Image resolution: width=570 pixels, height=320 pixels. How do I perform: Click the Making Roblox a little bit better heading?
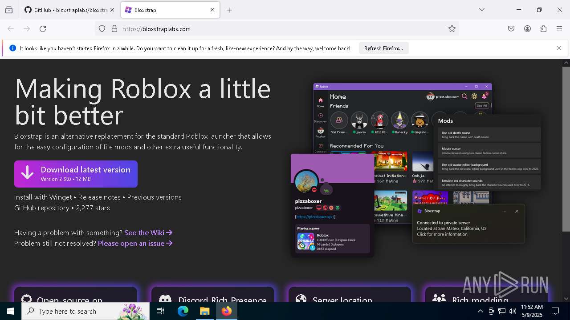click(x=142, y=102)
